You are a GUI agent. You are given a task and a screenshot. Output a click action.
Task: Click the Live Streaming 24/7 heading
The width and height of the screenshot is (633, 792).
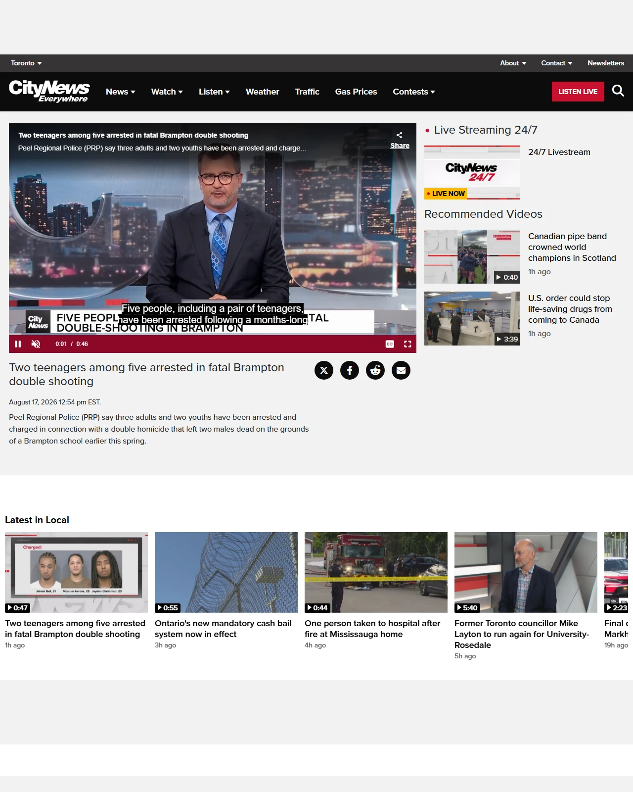click(486, 130)
